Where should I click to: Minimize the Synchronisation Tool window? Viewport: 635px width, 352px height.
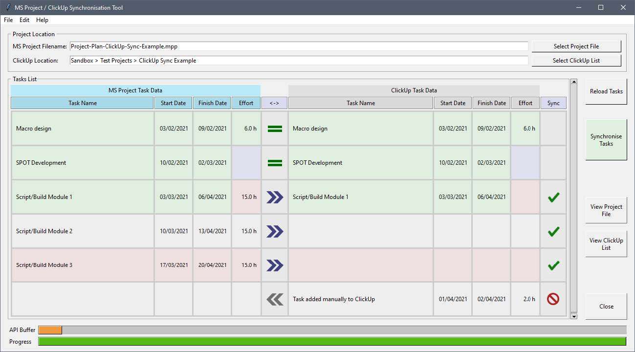[x=579, y=7]
